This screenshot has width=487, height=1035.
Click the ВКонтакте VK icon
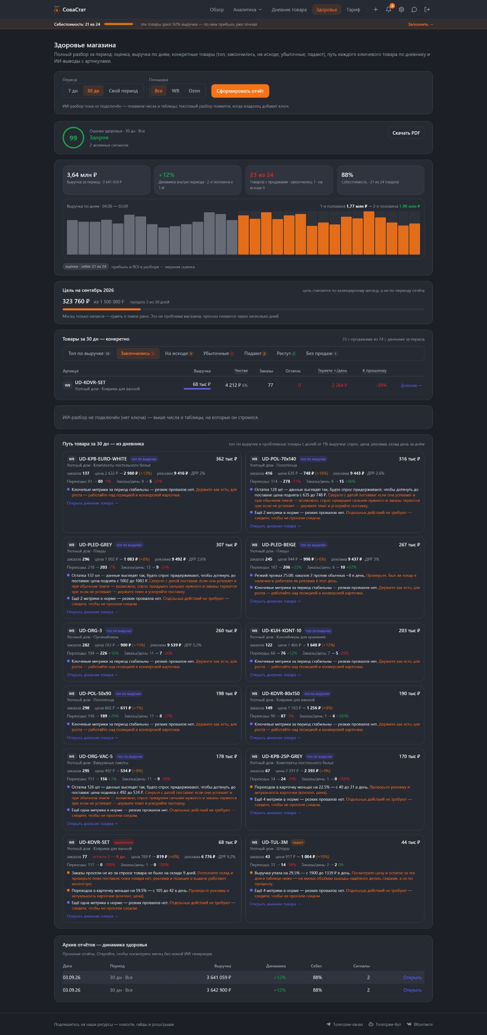click(409, 1024)
